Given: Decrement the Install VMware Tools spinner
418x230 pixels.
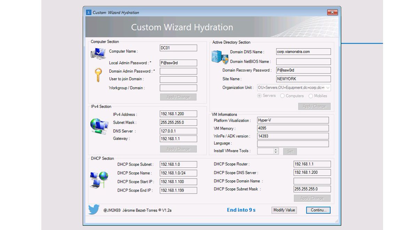Looking at the screenshot, I should 276,153.
